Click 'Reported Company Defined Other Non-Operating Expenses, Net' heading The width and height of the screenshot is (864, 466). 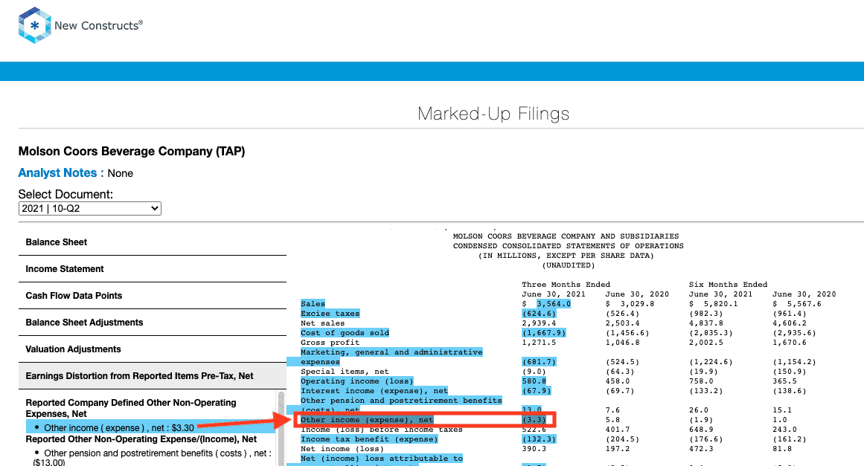pyautogui.click(x=130, y=408)
